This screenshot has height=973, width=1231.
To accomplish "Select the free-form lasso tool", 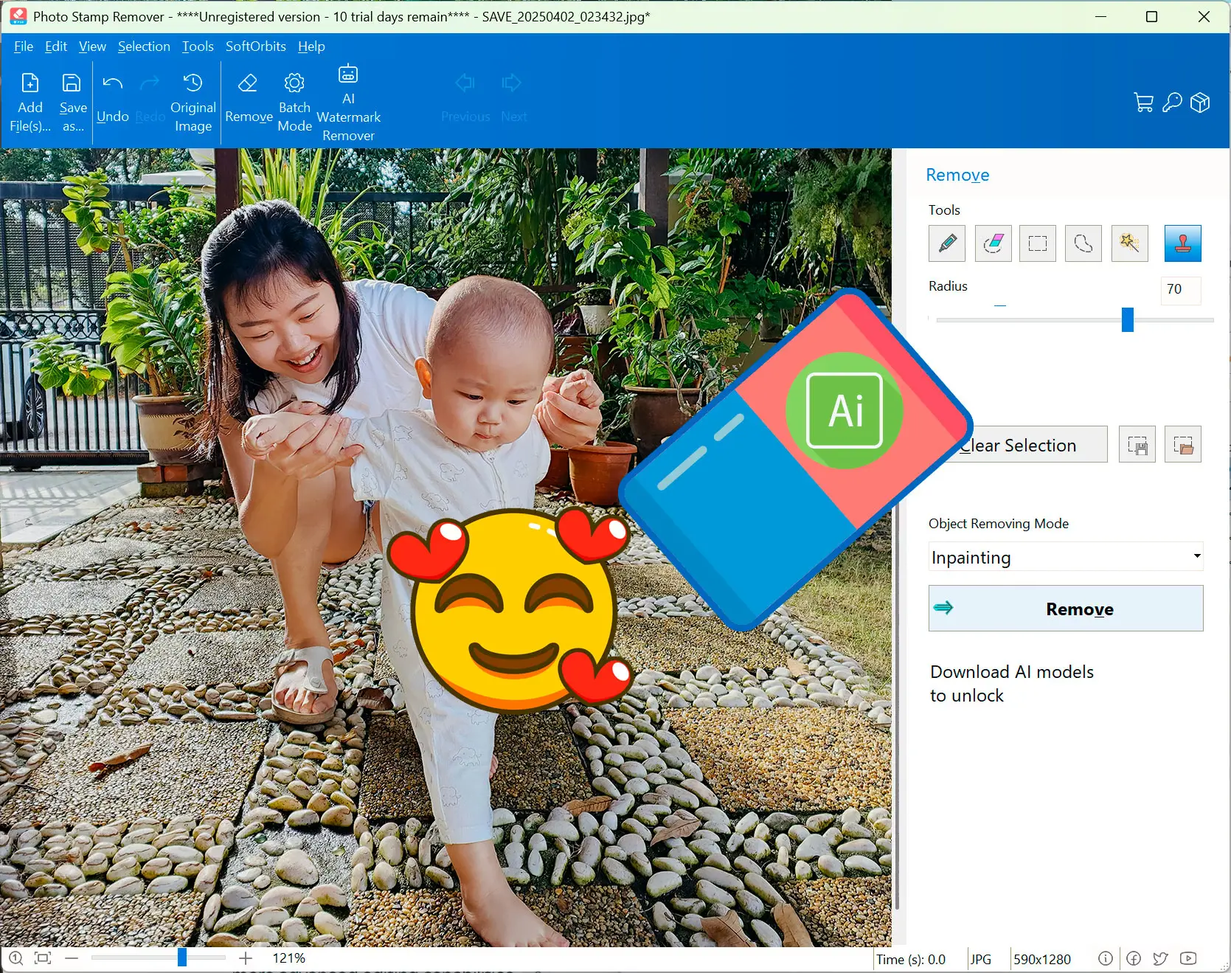I will 1083,243.
